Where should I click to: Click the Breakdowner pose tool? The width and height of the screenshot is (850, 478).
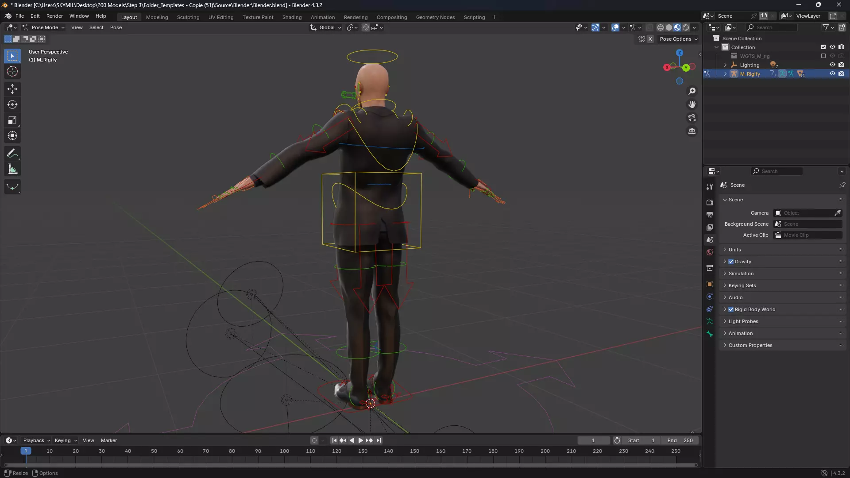(x=12, y=187)
